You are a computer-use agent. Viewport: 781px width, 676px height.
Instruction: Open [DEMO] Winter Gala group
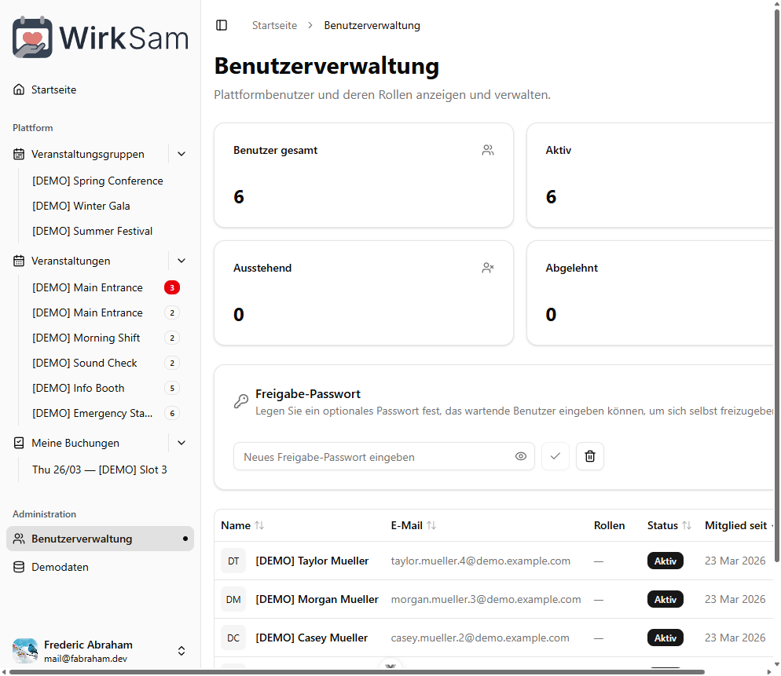(81, 206)
